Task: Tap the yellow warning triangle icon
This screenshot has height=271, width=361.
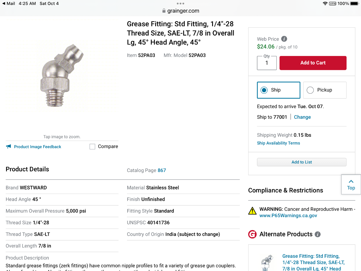Action: coord(252,211)
